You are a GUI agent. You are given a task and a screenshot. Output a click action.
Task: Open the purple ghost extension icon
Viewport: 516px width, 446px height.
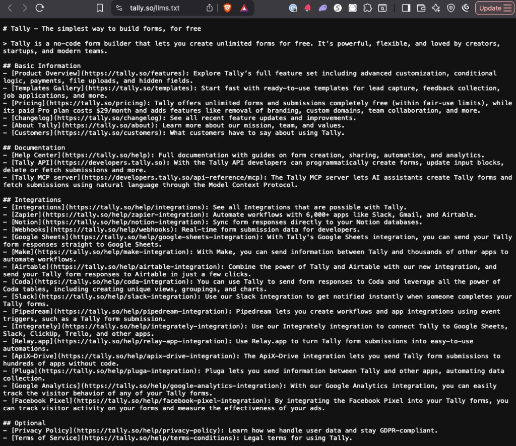[323, 8]
